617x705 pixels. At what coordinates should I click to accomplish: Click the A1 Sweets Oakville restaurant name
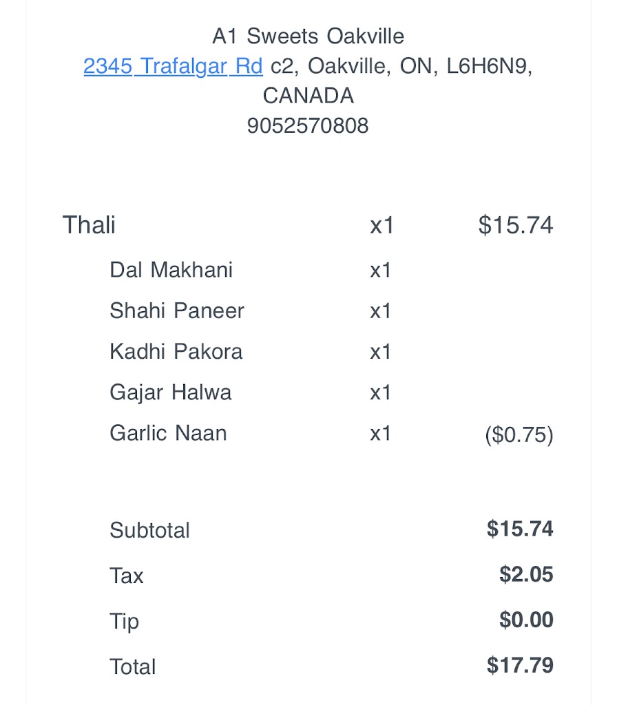point(308,36)
